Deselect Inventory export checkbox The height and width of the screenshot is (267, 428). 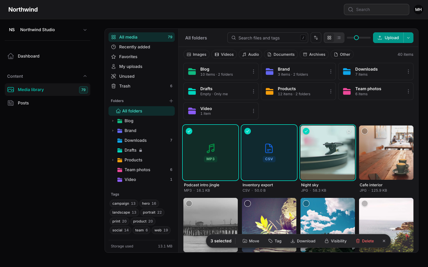248,131
